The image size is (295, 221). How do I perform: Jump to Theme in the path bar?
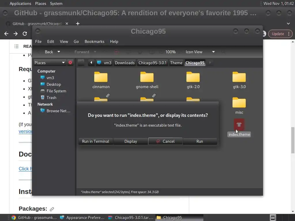176,63
